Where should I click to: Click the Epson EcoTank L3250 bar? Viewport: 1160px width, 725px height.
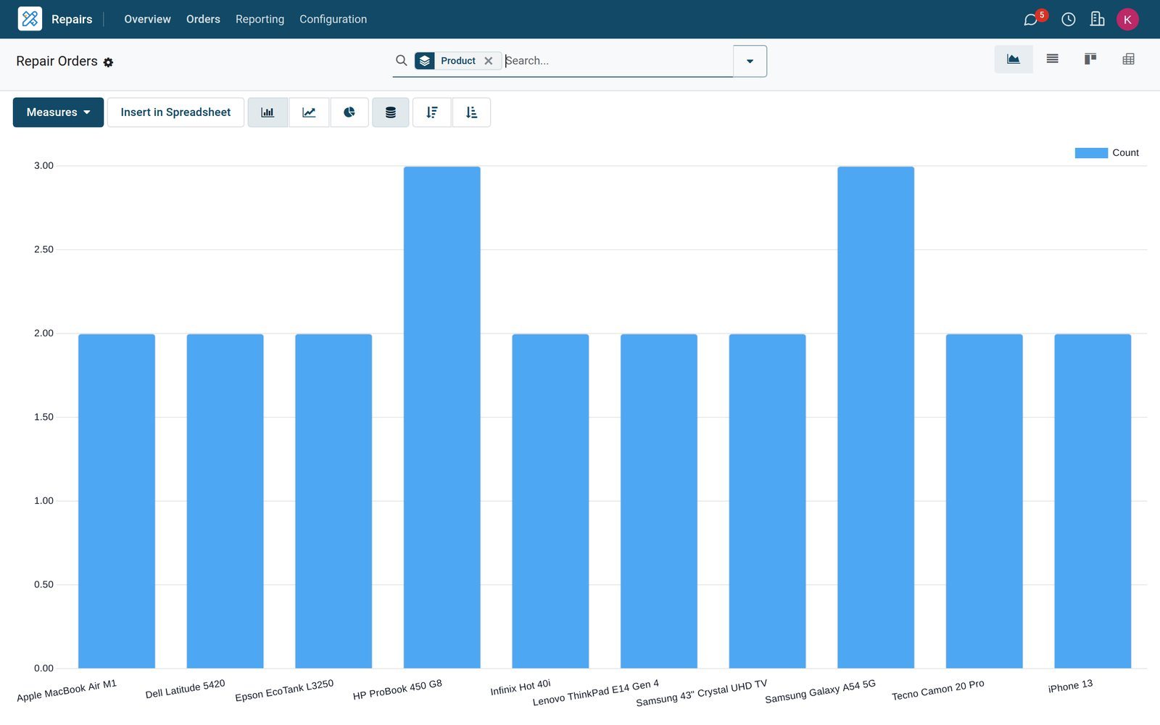point(333,501)
